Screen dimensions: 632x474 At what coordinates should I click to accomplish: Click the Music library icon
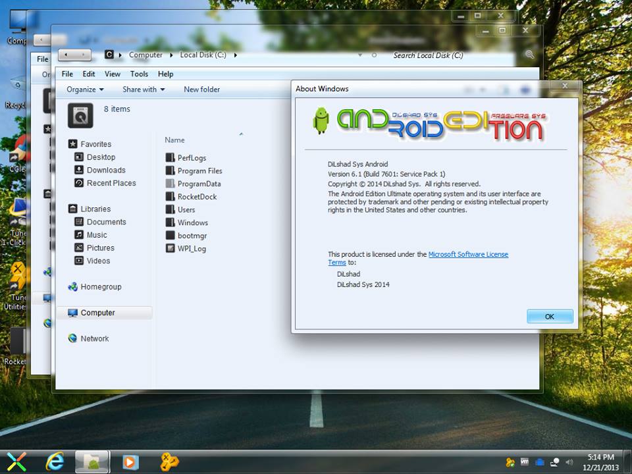click(x=79, y=234)
